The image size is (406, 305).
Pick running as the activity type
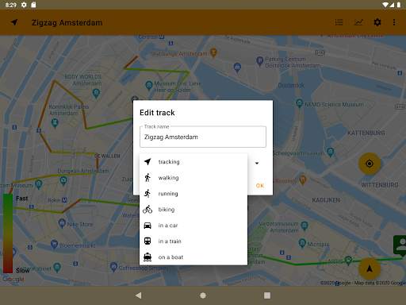pyautogui.click(x=193, y=194)
